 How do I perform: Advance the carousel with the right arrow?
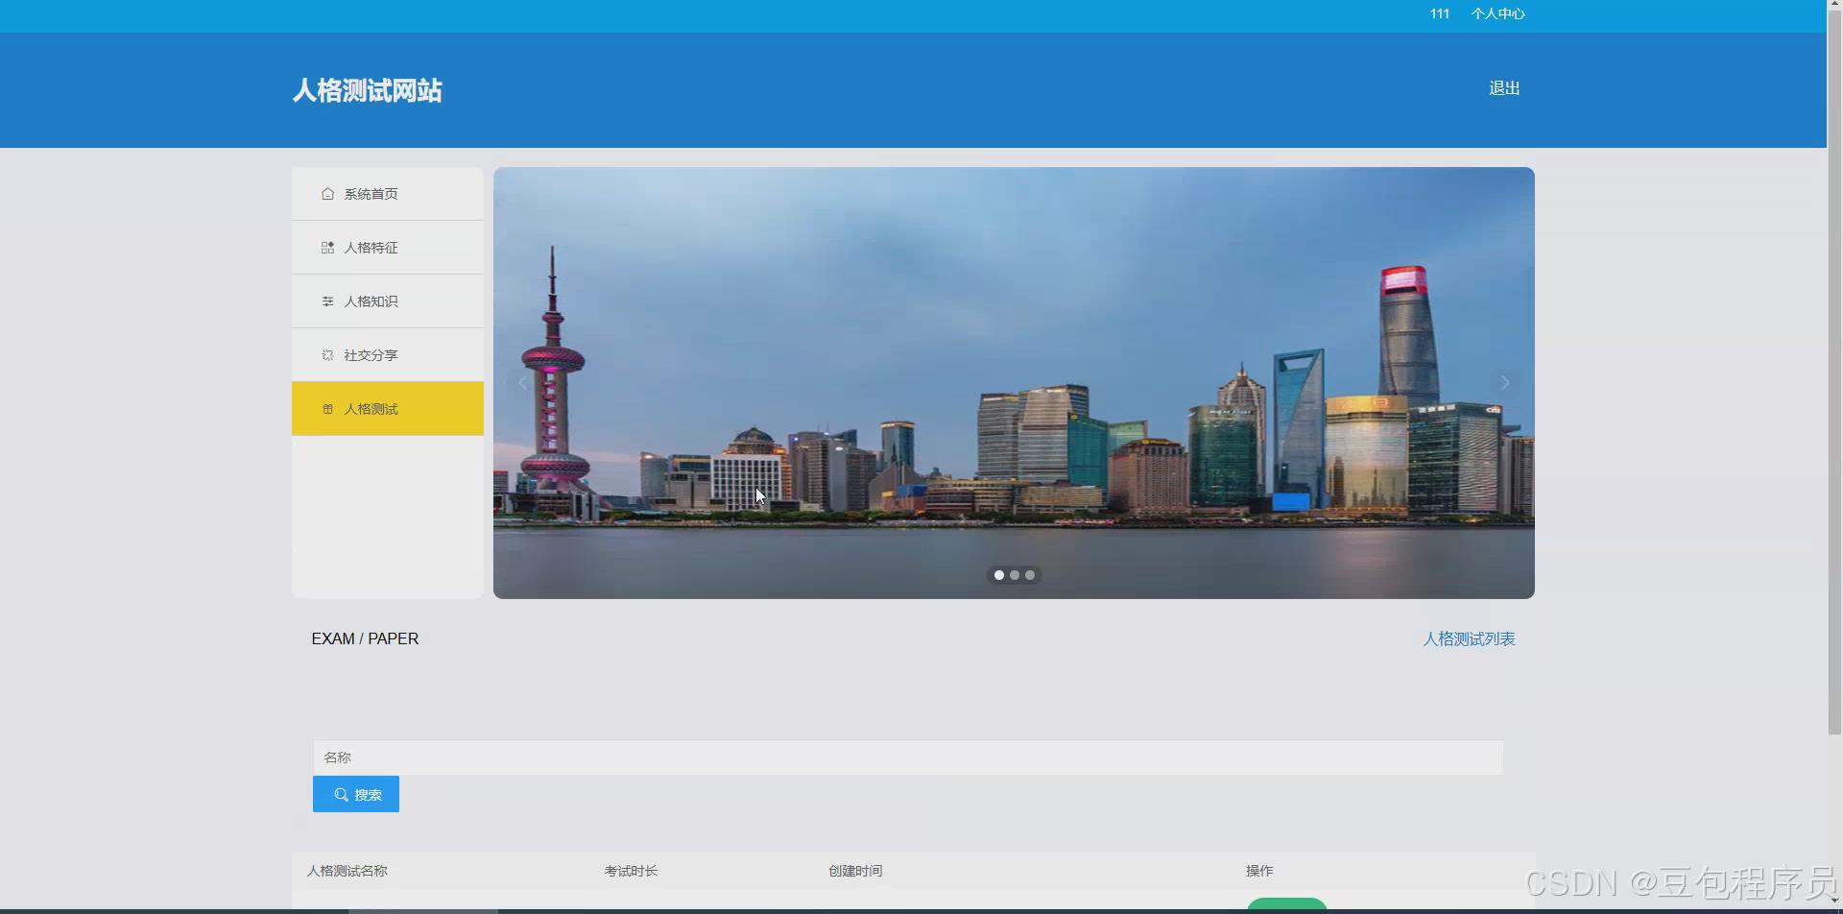click(x=1504, y=381)
